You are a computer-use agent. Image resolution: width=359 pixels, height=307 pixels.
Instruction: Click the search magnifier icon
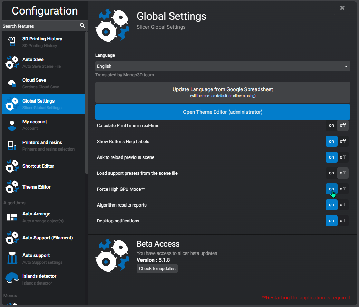tap(82, 26)
